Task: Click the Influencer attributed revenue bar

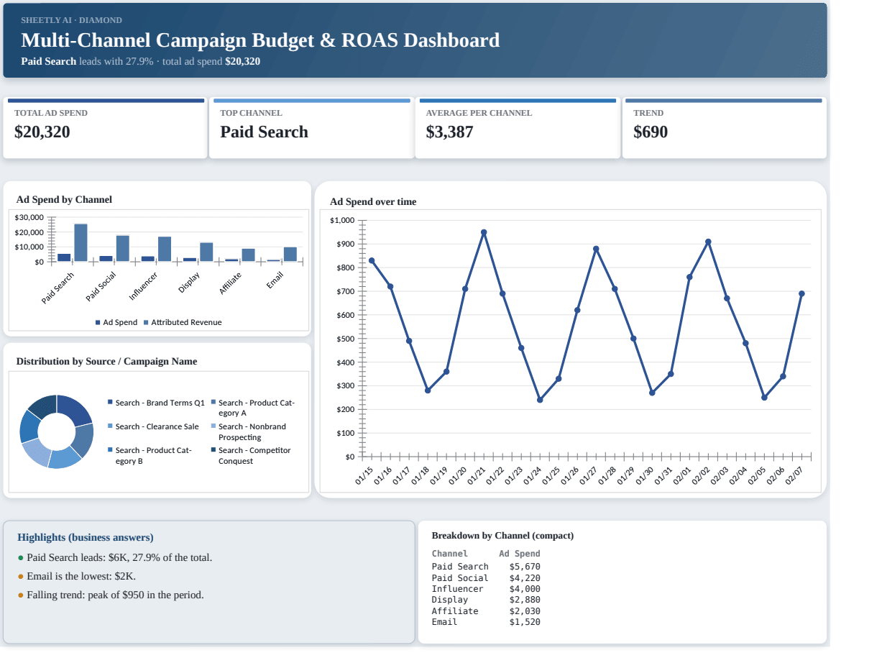Action: [x=165, y=250]
